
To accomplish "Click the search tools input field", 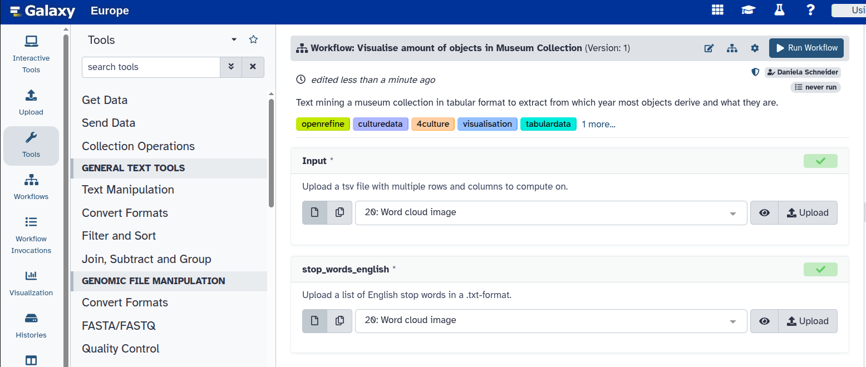I will pos(151,67).
